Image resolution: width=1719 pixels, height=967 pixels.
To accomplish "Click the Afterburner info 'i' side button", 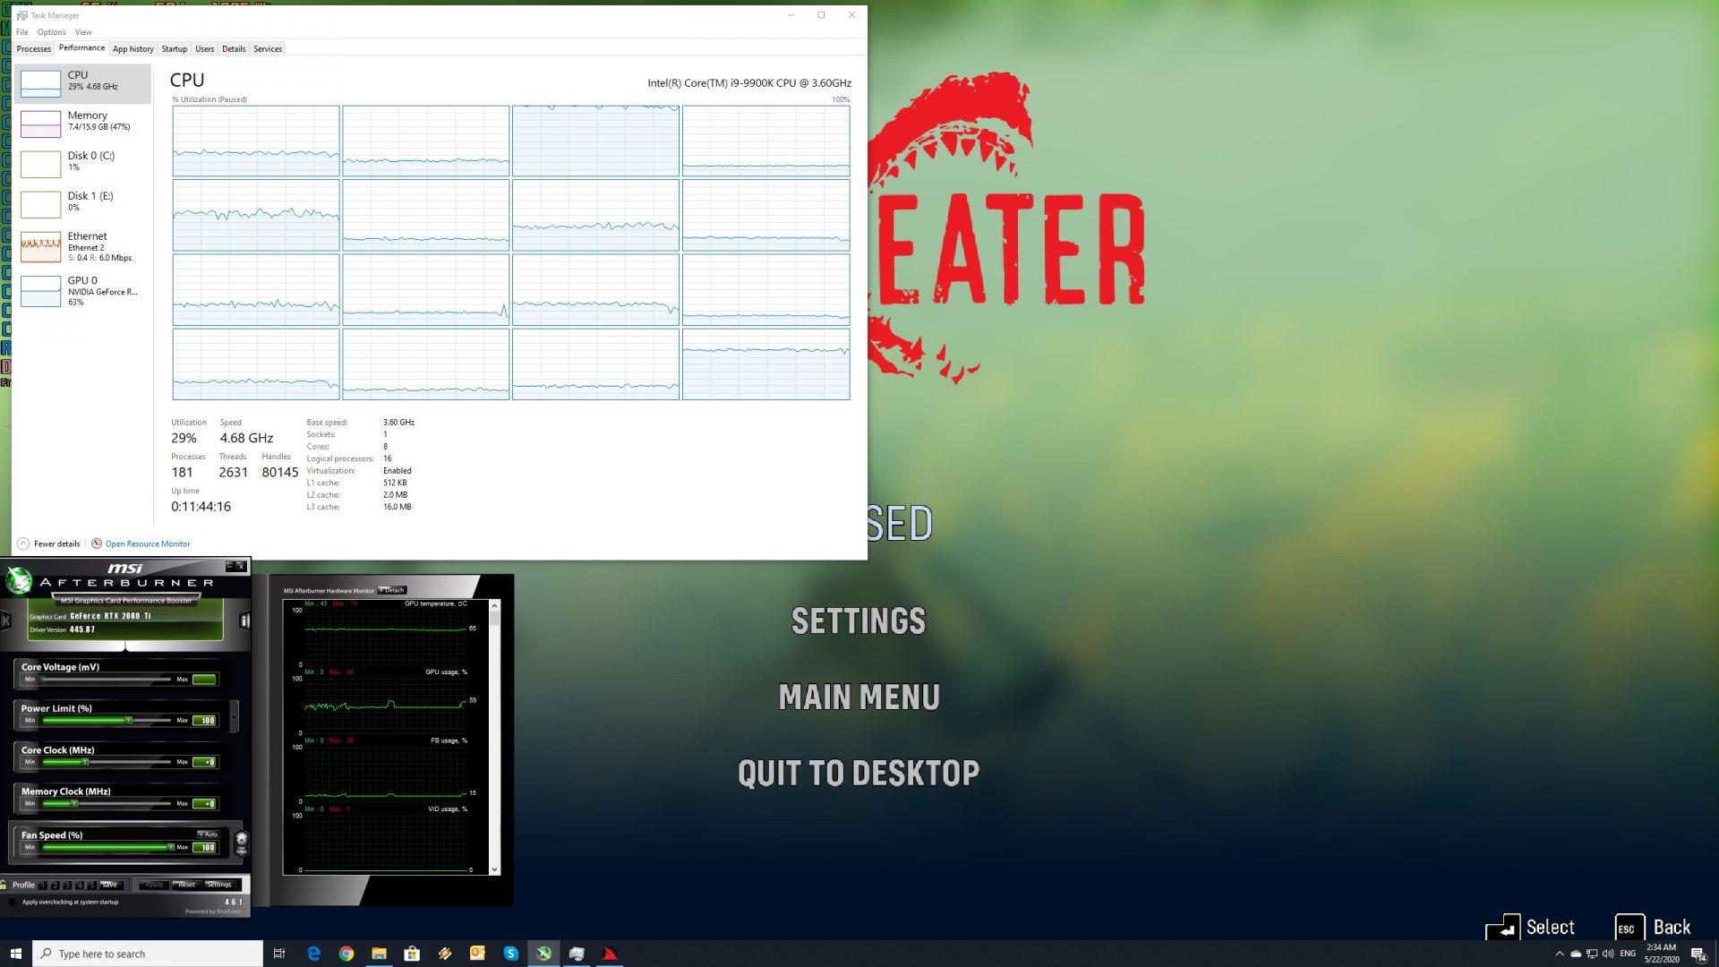I will coord(244,620).
